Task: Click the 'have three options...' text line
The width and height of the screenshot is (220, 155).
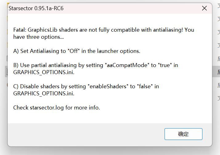Action: (x=39, y=37)
